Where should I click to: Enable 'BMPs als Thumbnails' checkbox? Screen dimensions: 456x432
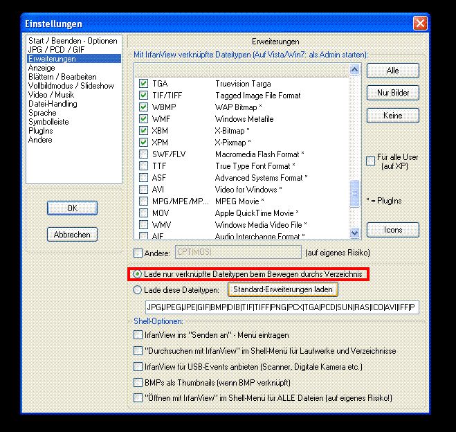click(138, 382)
